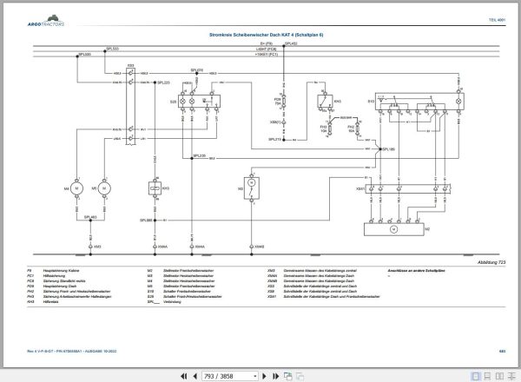Screen dimensions: 521x382
Task: Click legend entry Verbindung
Action: [172, 301]
